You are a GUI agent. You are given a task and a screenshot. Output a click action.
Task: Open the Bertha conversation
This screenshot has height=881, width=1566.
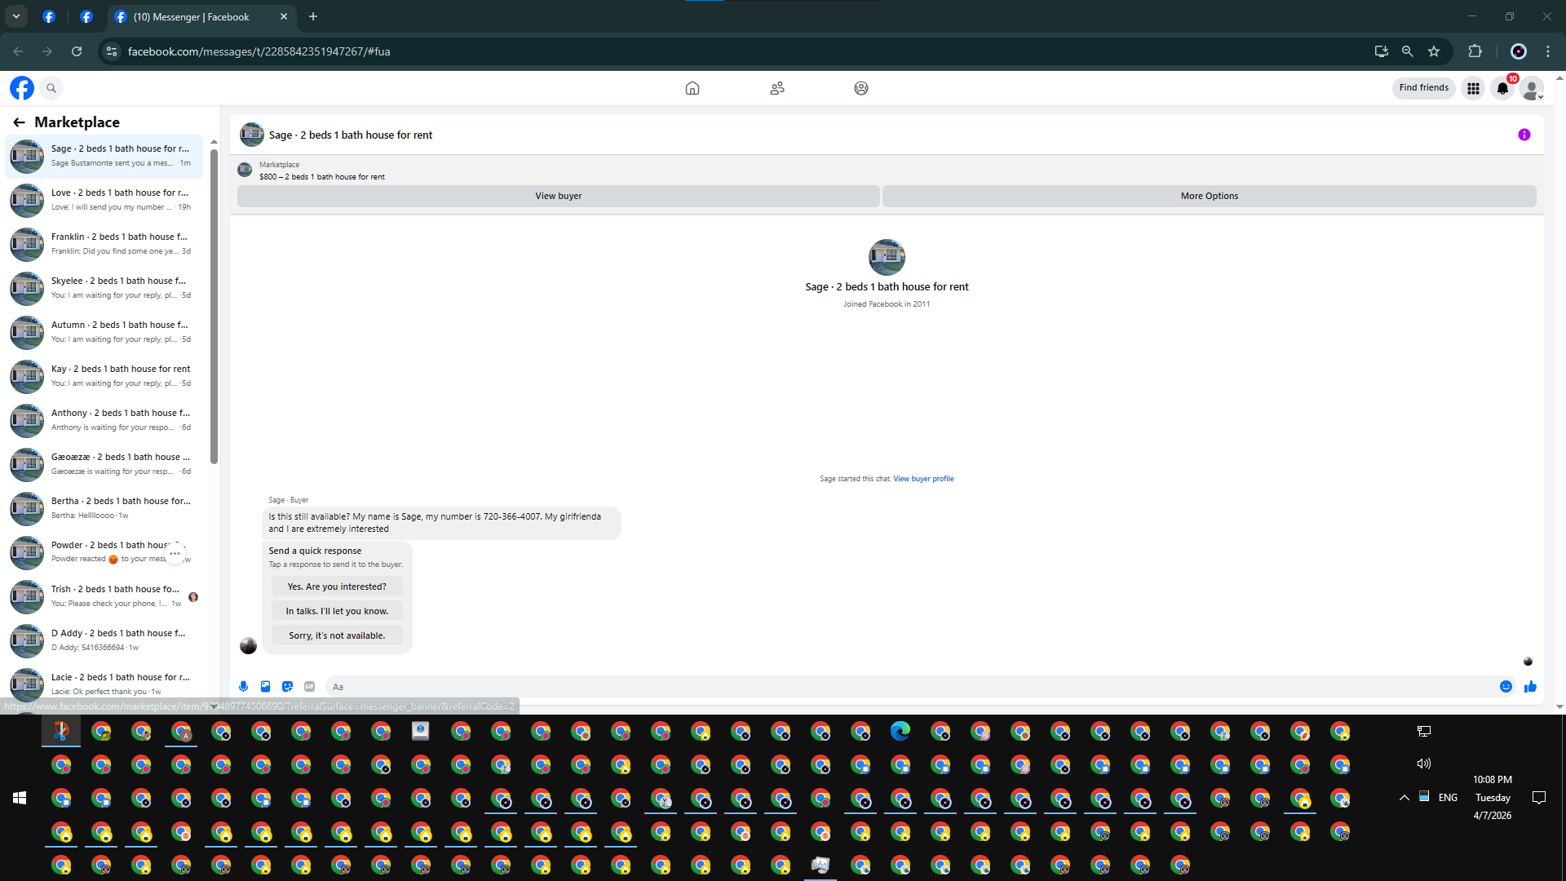point(104,508)
